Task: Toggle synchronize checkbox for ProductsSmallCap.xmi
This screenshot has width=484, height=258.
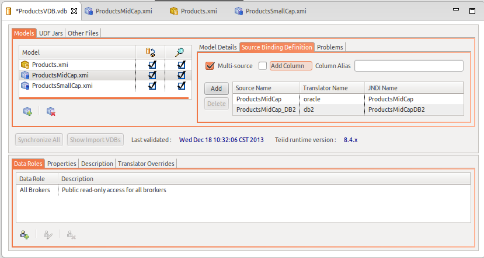Action: pos(152,86)
